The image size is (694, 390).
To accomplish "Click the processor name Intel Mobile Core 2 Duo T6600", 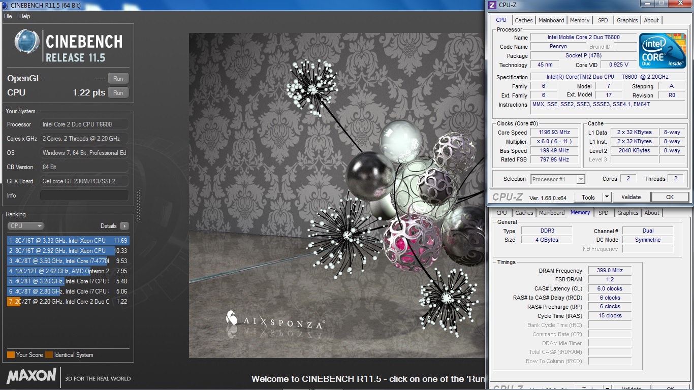I will [583, 37].
